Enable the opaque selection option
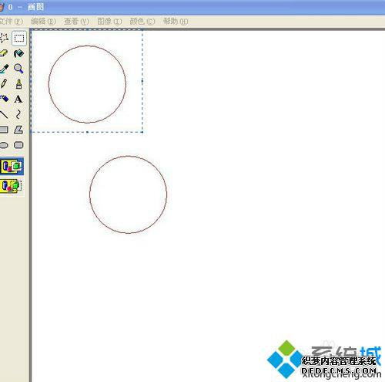385x382 pixels. click(12, 167)
